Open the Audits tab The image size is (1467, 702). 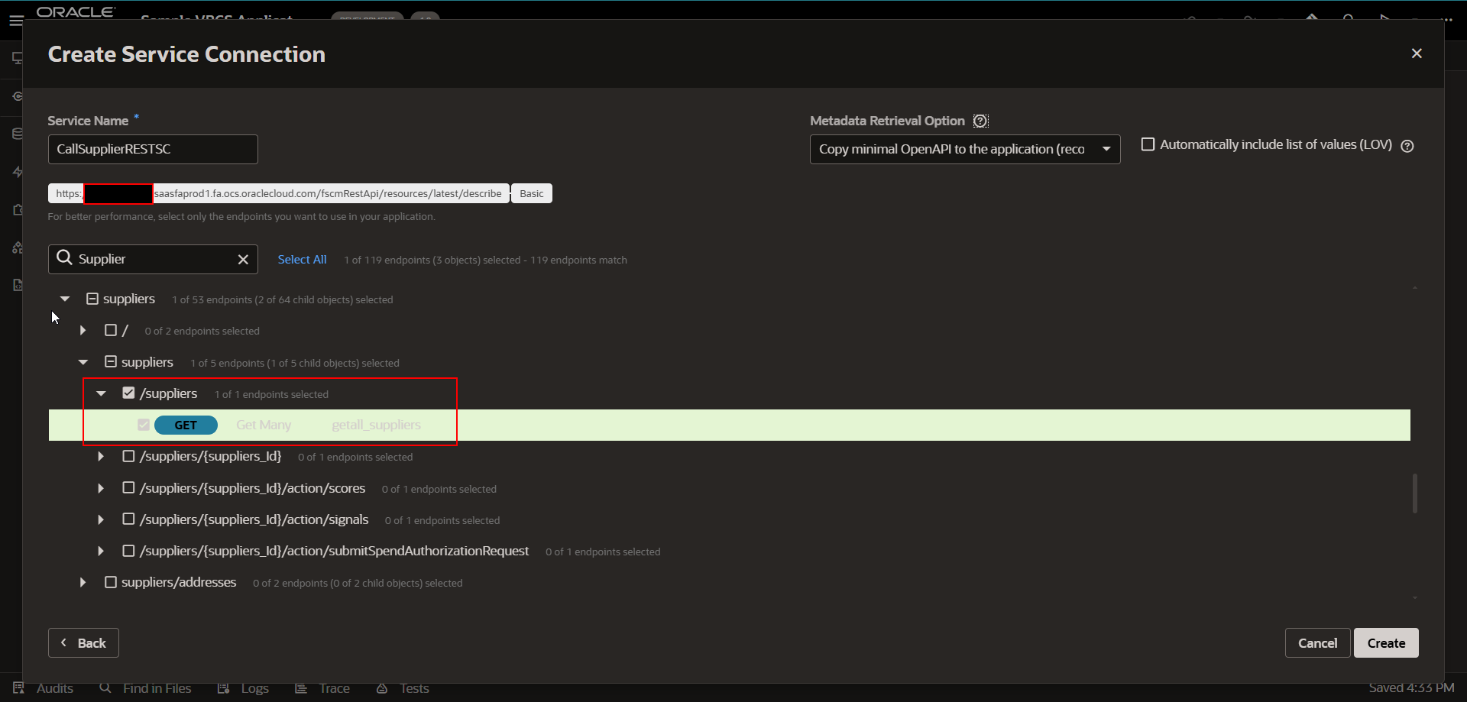coord(44,688)
